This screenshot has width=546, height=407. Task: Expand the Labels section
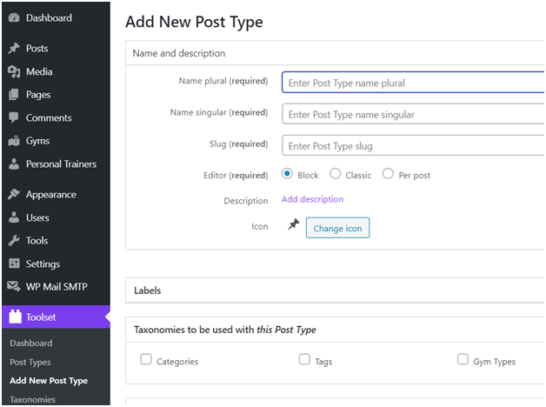point(335,290)
